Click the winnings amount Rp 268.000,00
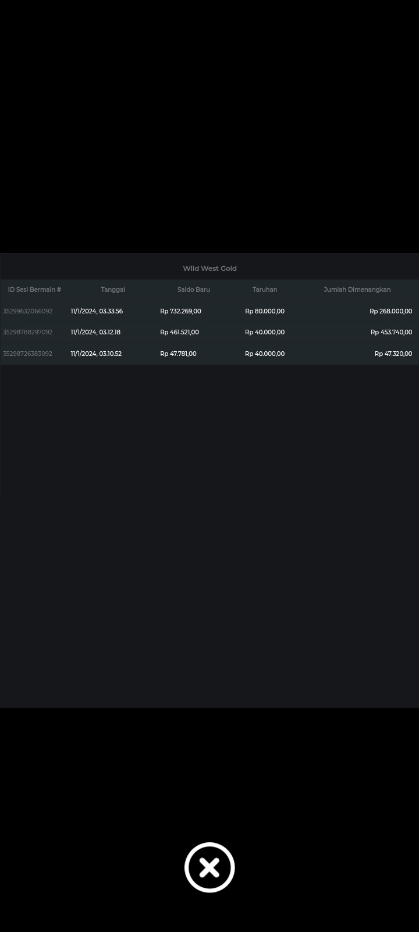The width and height of the screenshot is (419, 932). [x=390, y=311]
